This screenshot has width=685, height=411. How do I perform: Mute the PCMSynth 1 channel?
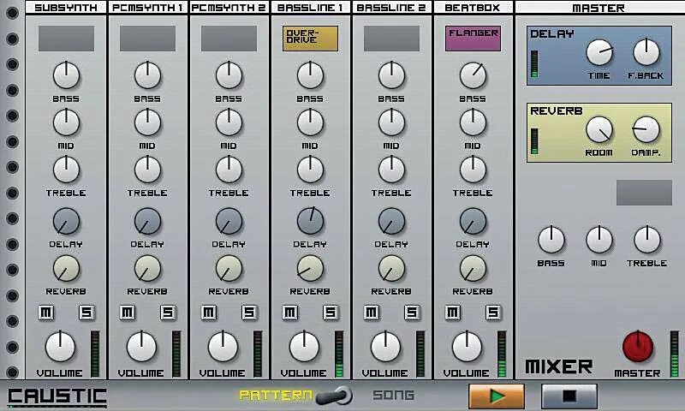[x=128, y=313]
